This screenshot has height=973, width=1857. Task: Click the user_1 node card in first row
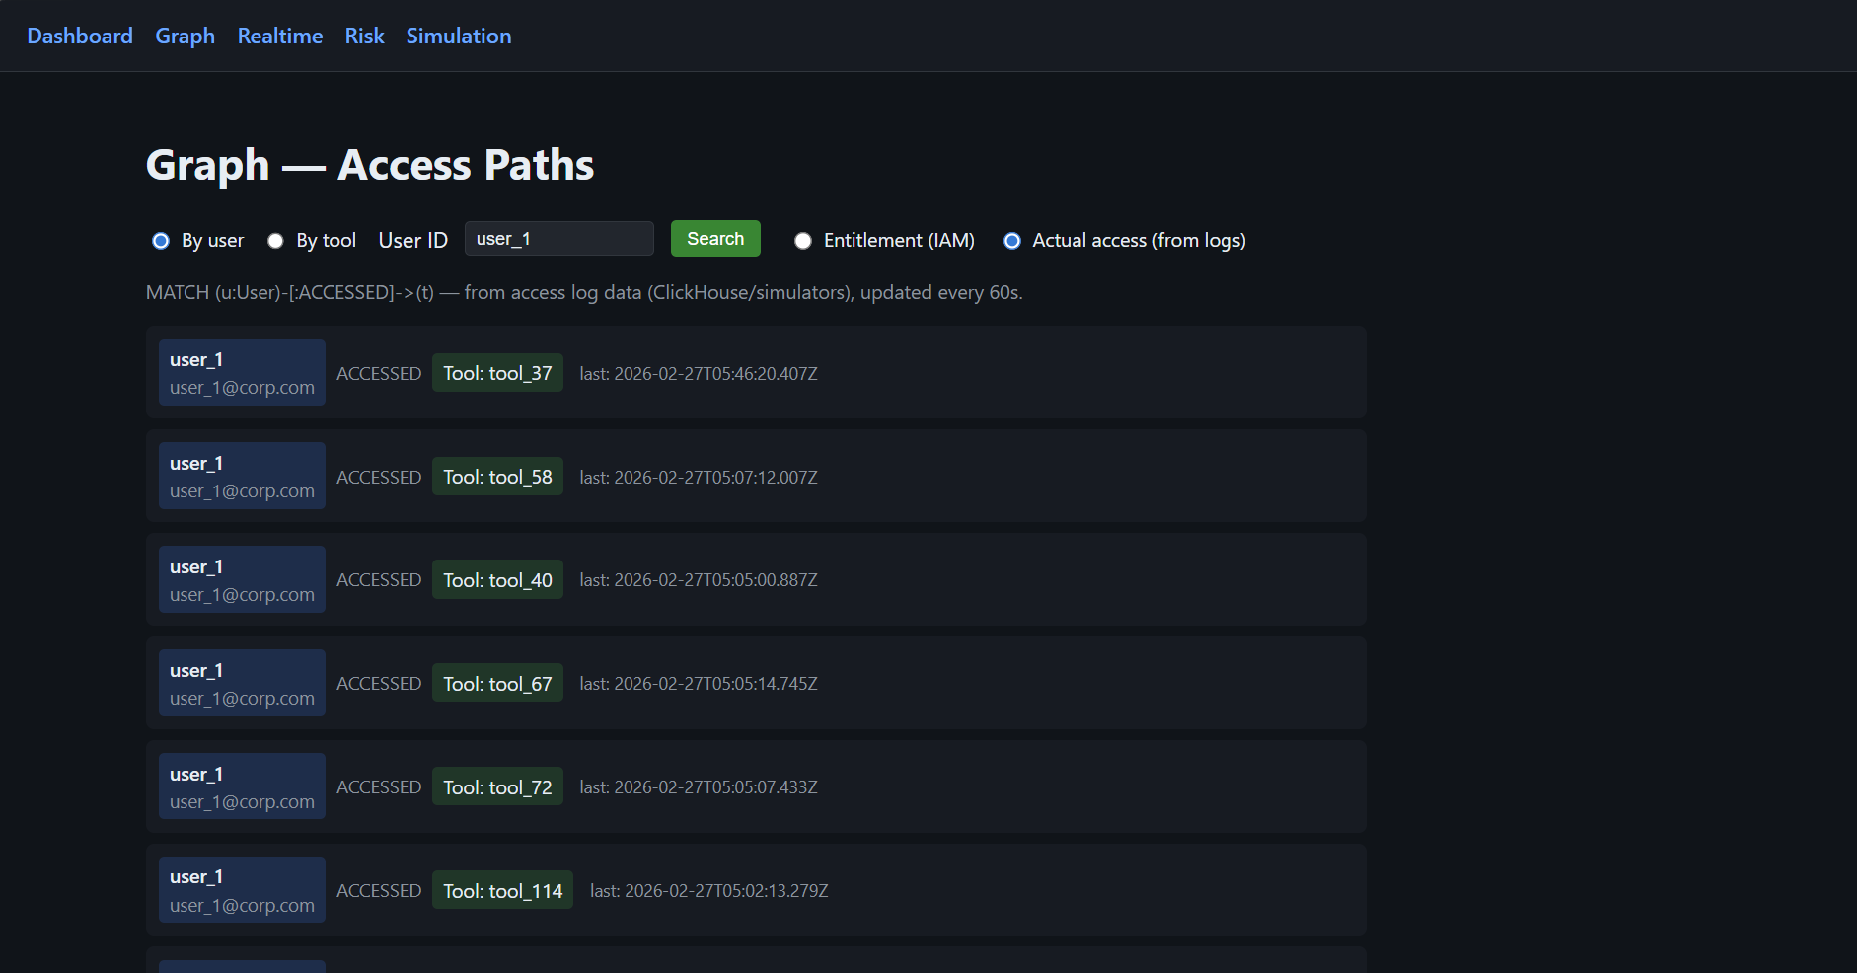[242, 372]
